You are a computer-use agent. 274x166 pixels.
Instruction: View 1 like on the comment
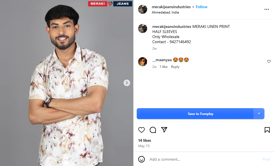coord(164,67)
